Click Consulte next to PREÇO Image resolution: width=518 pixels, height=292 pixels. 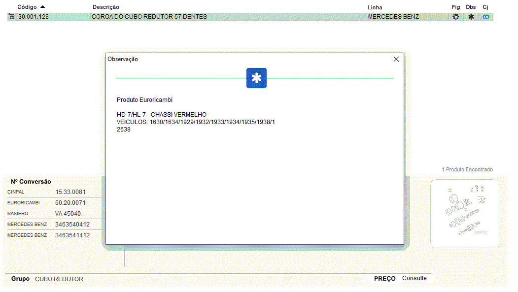[x=414, y=278]
